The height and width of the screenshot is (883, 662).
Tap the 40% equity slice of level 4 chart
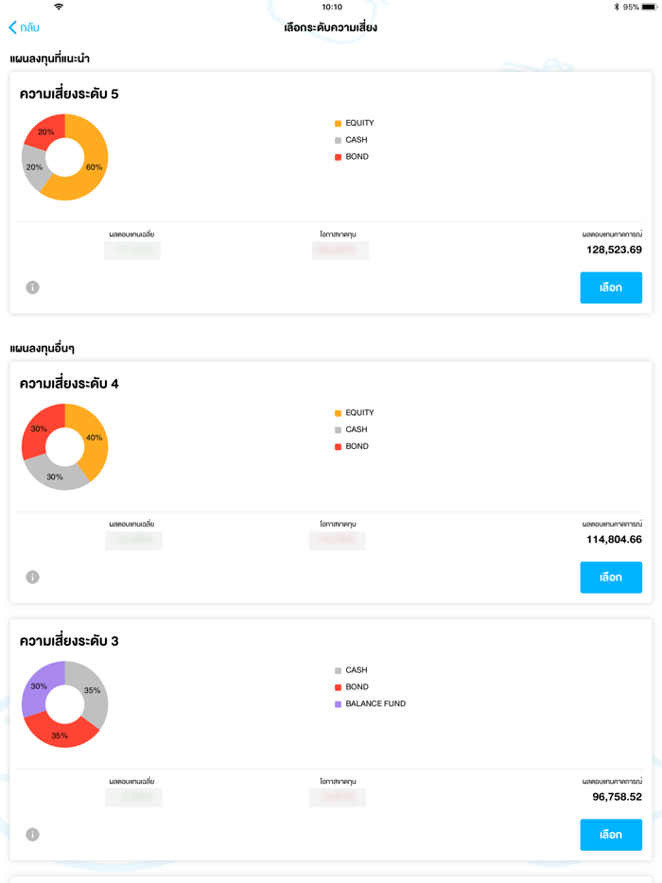[x=93, y=437]
